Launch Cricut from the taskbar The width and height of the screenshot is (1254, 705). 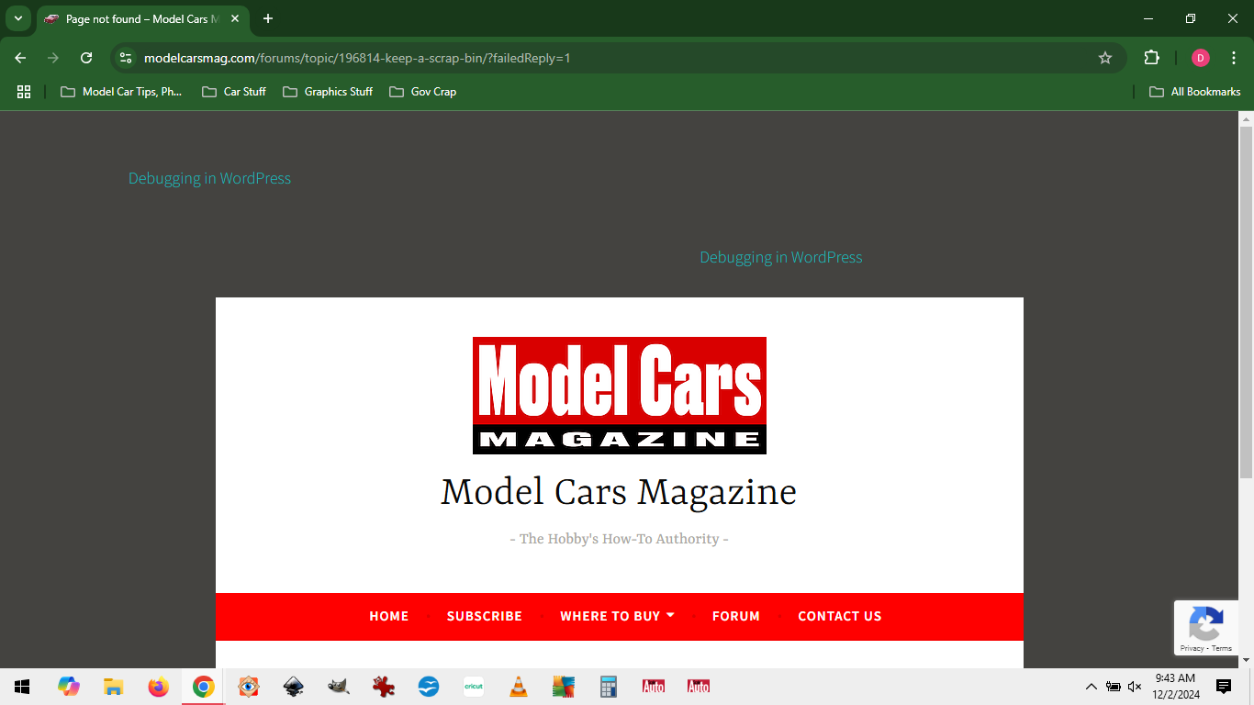tap(473, 687)
